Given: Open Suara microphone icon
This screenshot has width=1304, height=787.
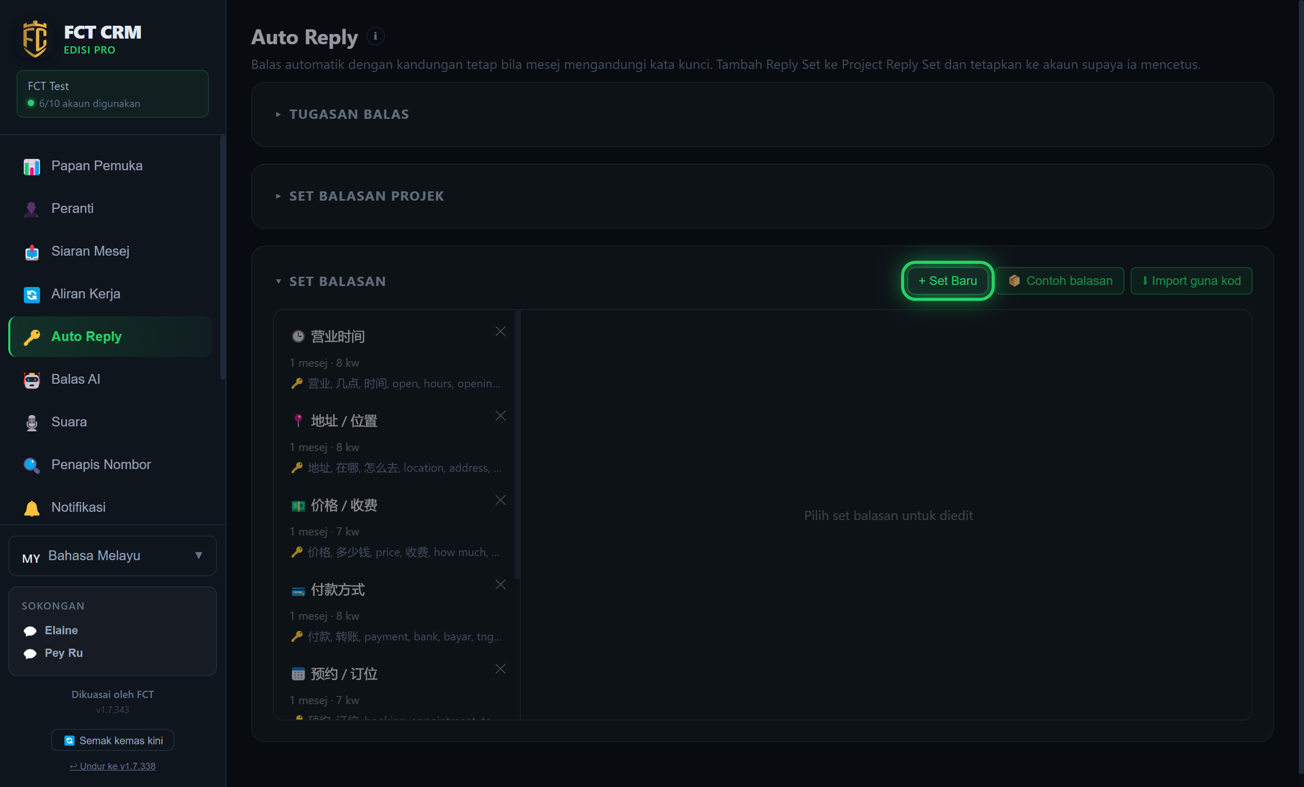Looking at the screenshot, I should tap(32, 423).
